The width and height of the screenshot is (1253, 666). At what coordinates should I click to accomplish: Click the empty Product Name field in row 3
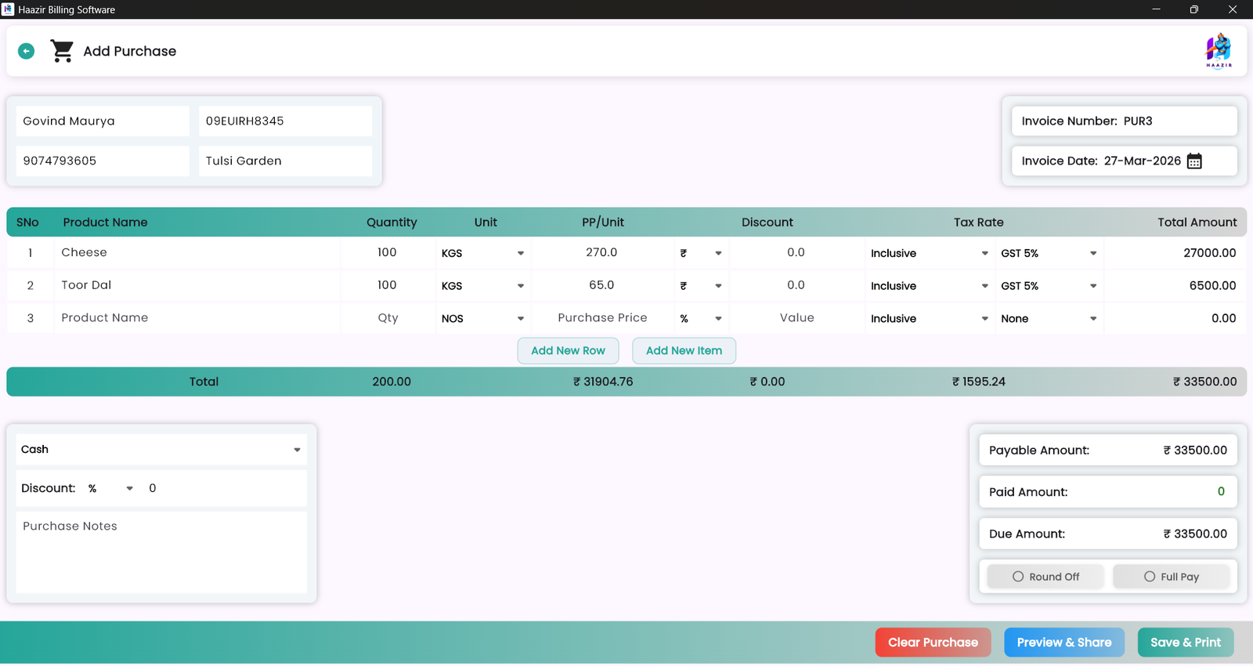197,317
